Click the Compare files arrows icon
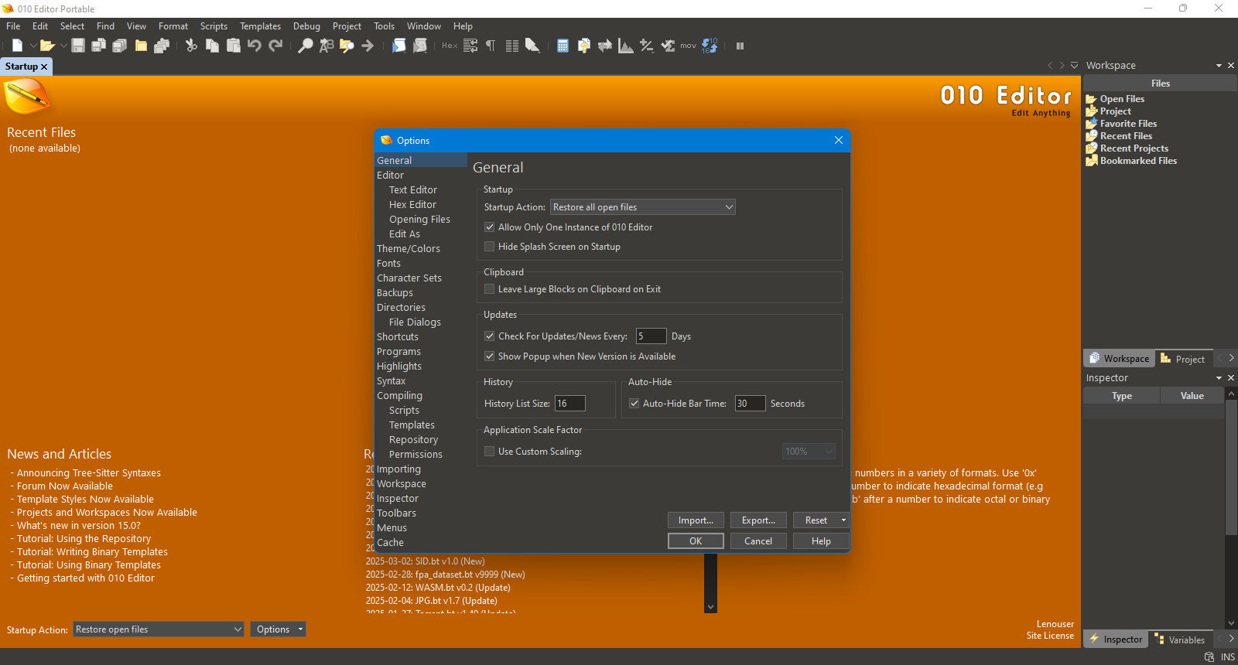 605,46
